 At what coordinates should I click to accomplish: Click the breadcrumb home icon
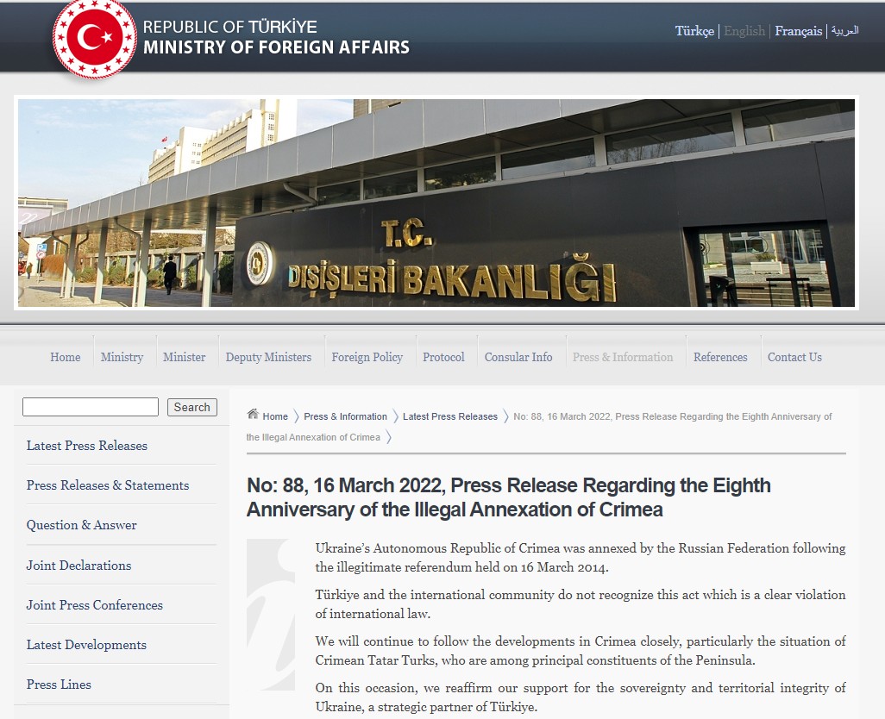(253, 415)
